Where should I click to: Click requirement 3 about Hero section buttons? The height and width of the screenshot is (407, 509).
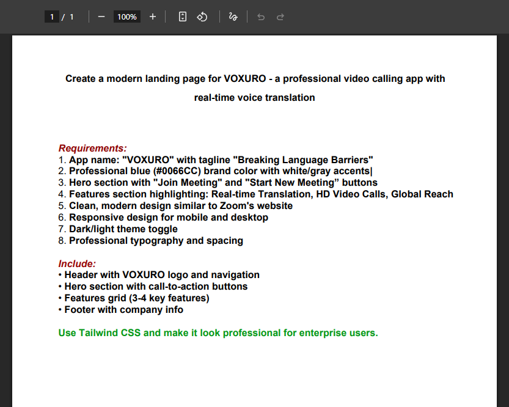pos(218,183)
